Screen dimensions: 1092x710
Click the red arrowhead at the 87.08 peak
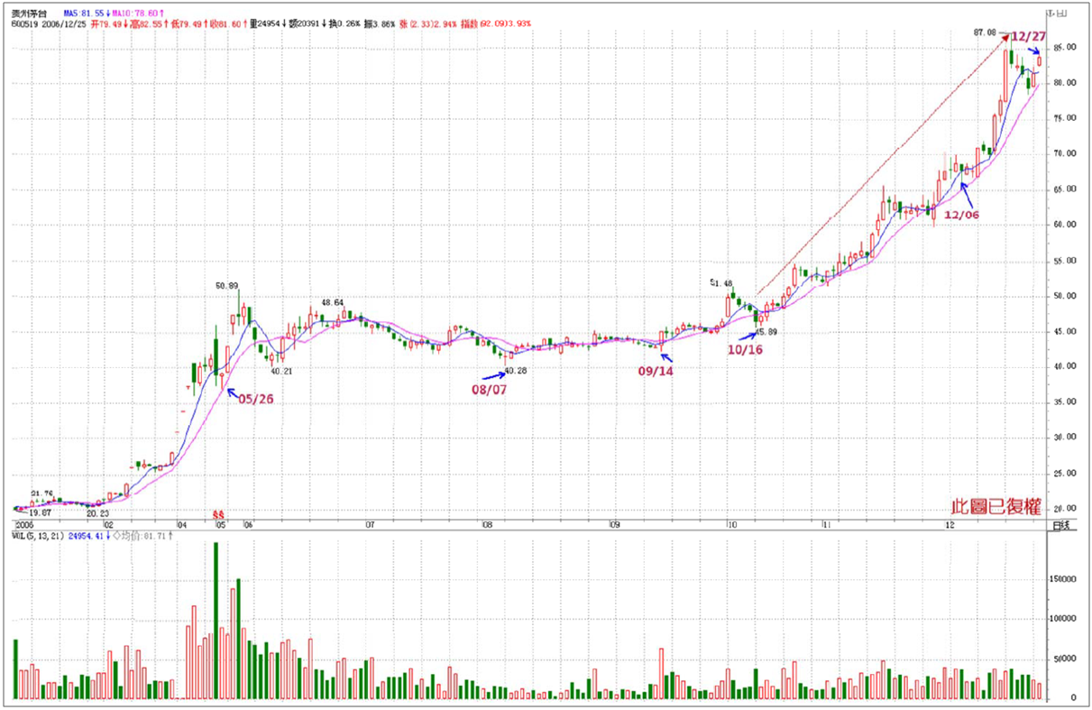tap(1004, 33)
